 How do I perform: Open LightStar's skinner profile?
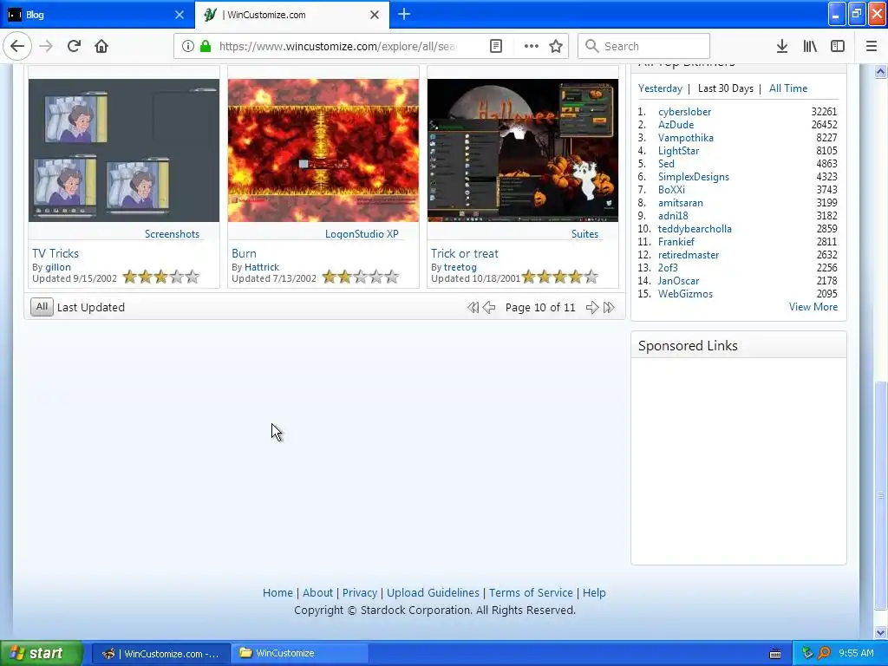pos(678,151)
